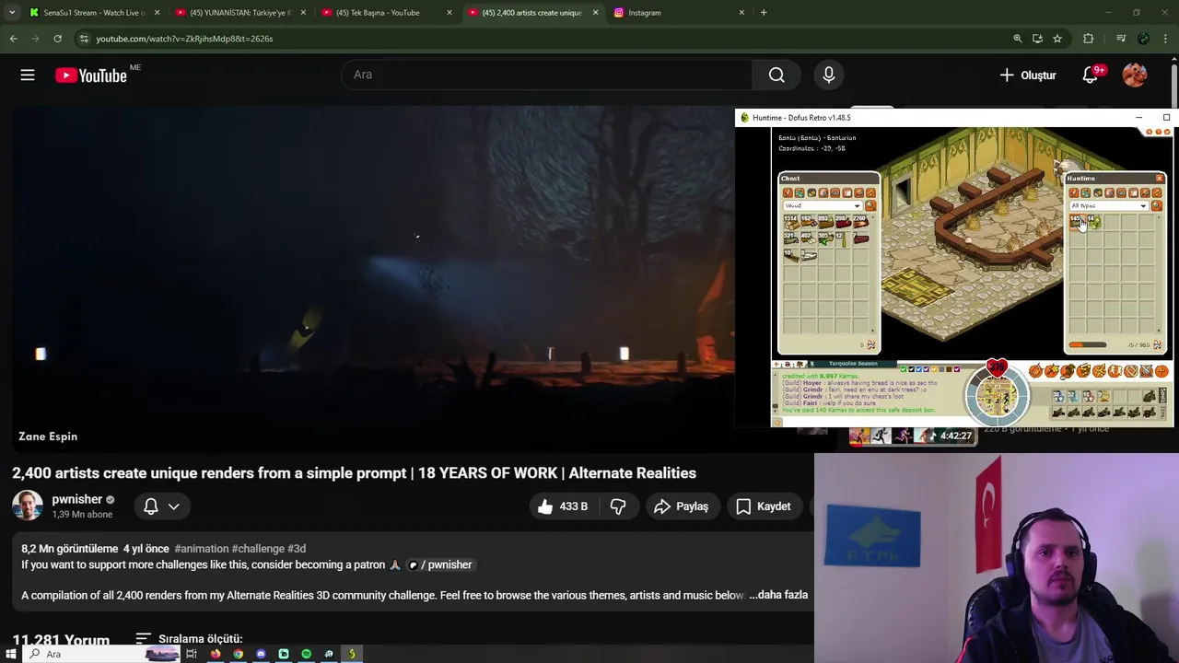Click the #3d hashtag
Screen dimensions: 1179x663
tap(297, 549)
